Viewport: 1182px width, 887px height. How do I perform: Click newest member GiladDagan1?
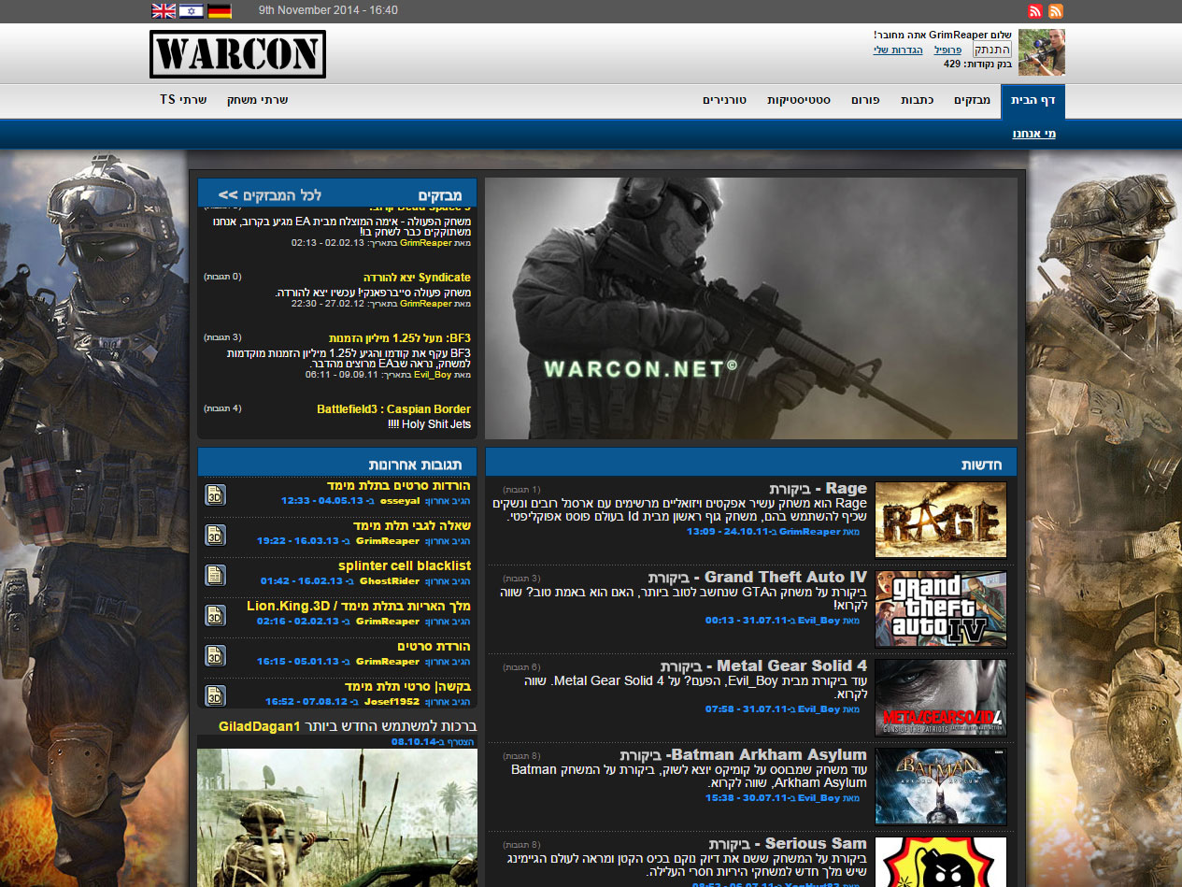(x=259, y=726)
